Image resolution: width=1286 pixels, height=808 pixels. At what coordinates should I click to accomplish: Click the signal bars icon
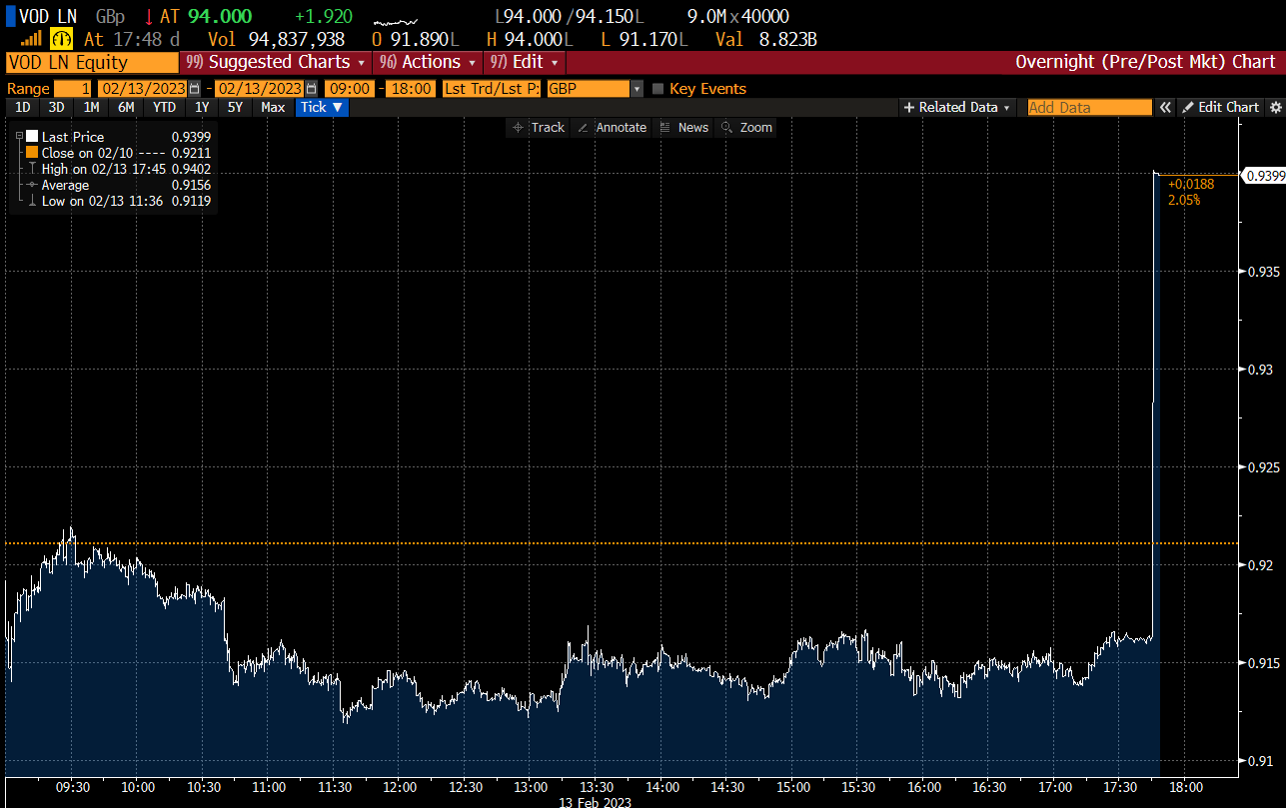31,39
